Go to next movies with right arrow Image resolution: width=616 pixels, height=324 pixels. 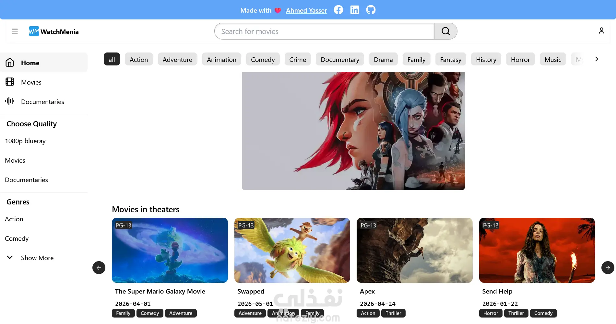point(608,268)
